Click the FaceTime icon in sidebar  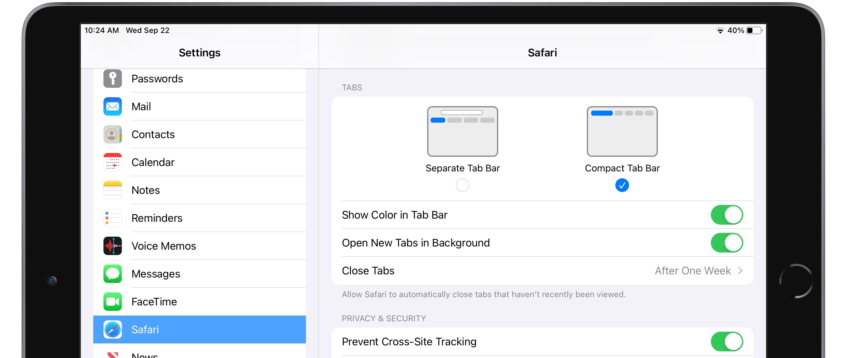click(112, 302)
